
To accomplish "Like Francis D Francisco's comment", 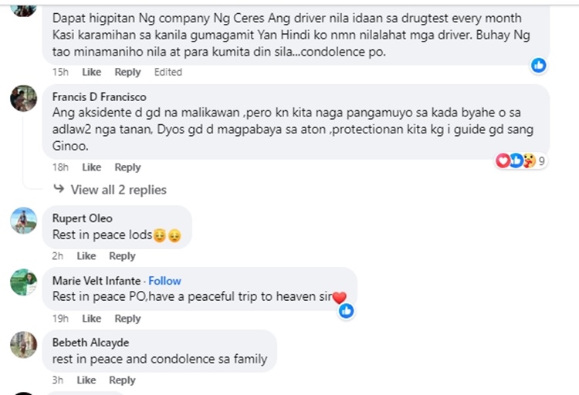I will [92, 167].
